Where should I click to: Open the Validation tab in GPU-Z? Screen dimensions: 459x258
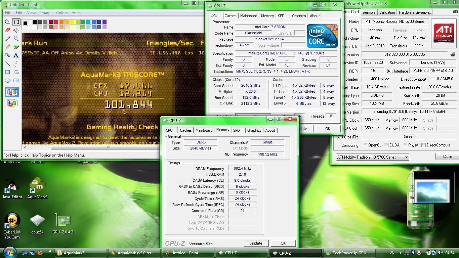(x=387, y=12)
